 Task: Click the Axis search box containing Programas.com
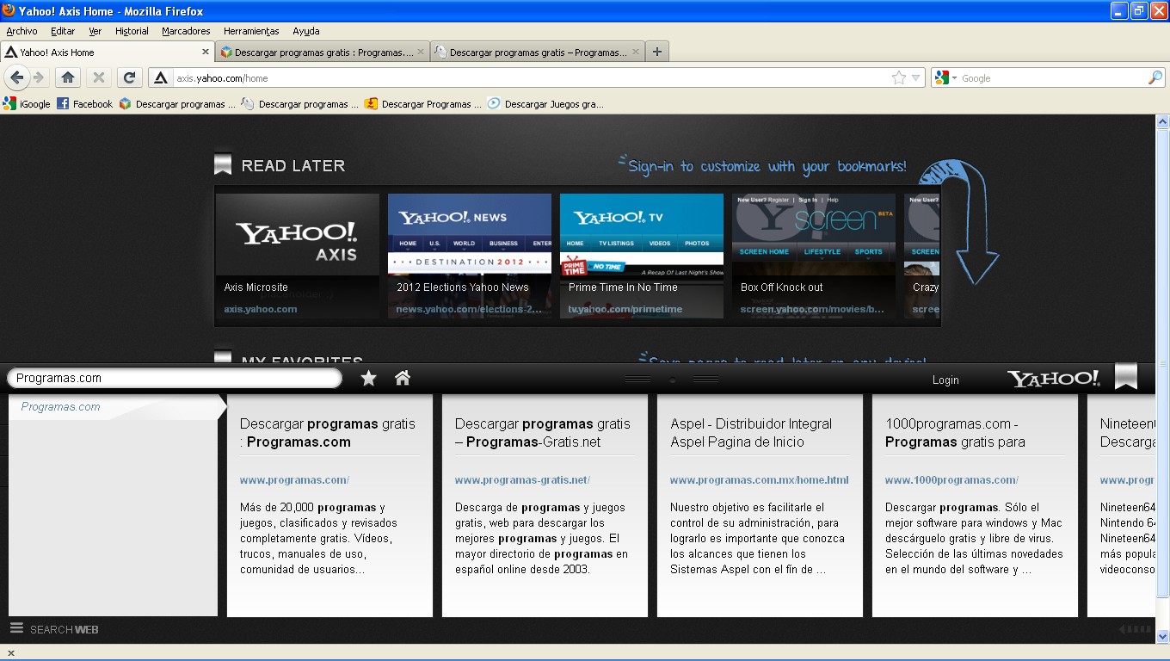[x=175, y=378]
